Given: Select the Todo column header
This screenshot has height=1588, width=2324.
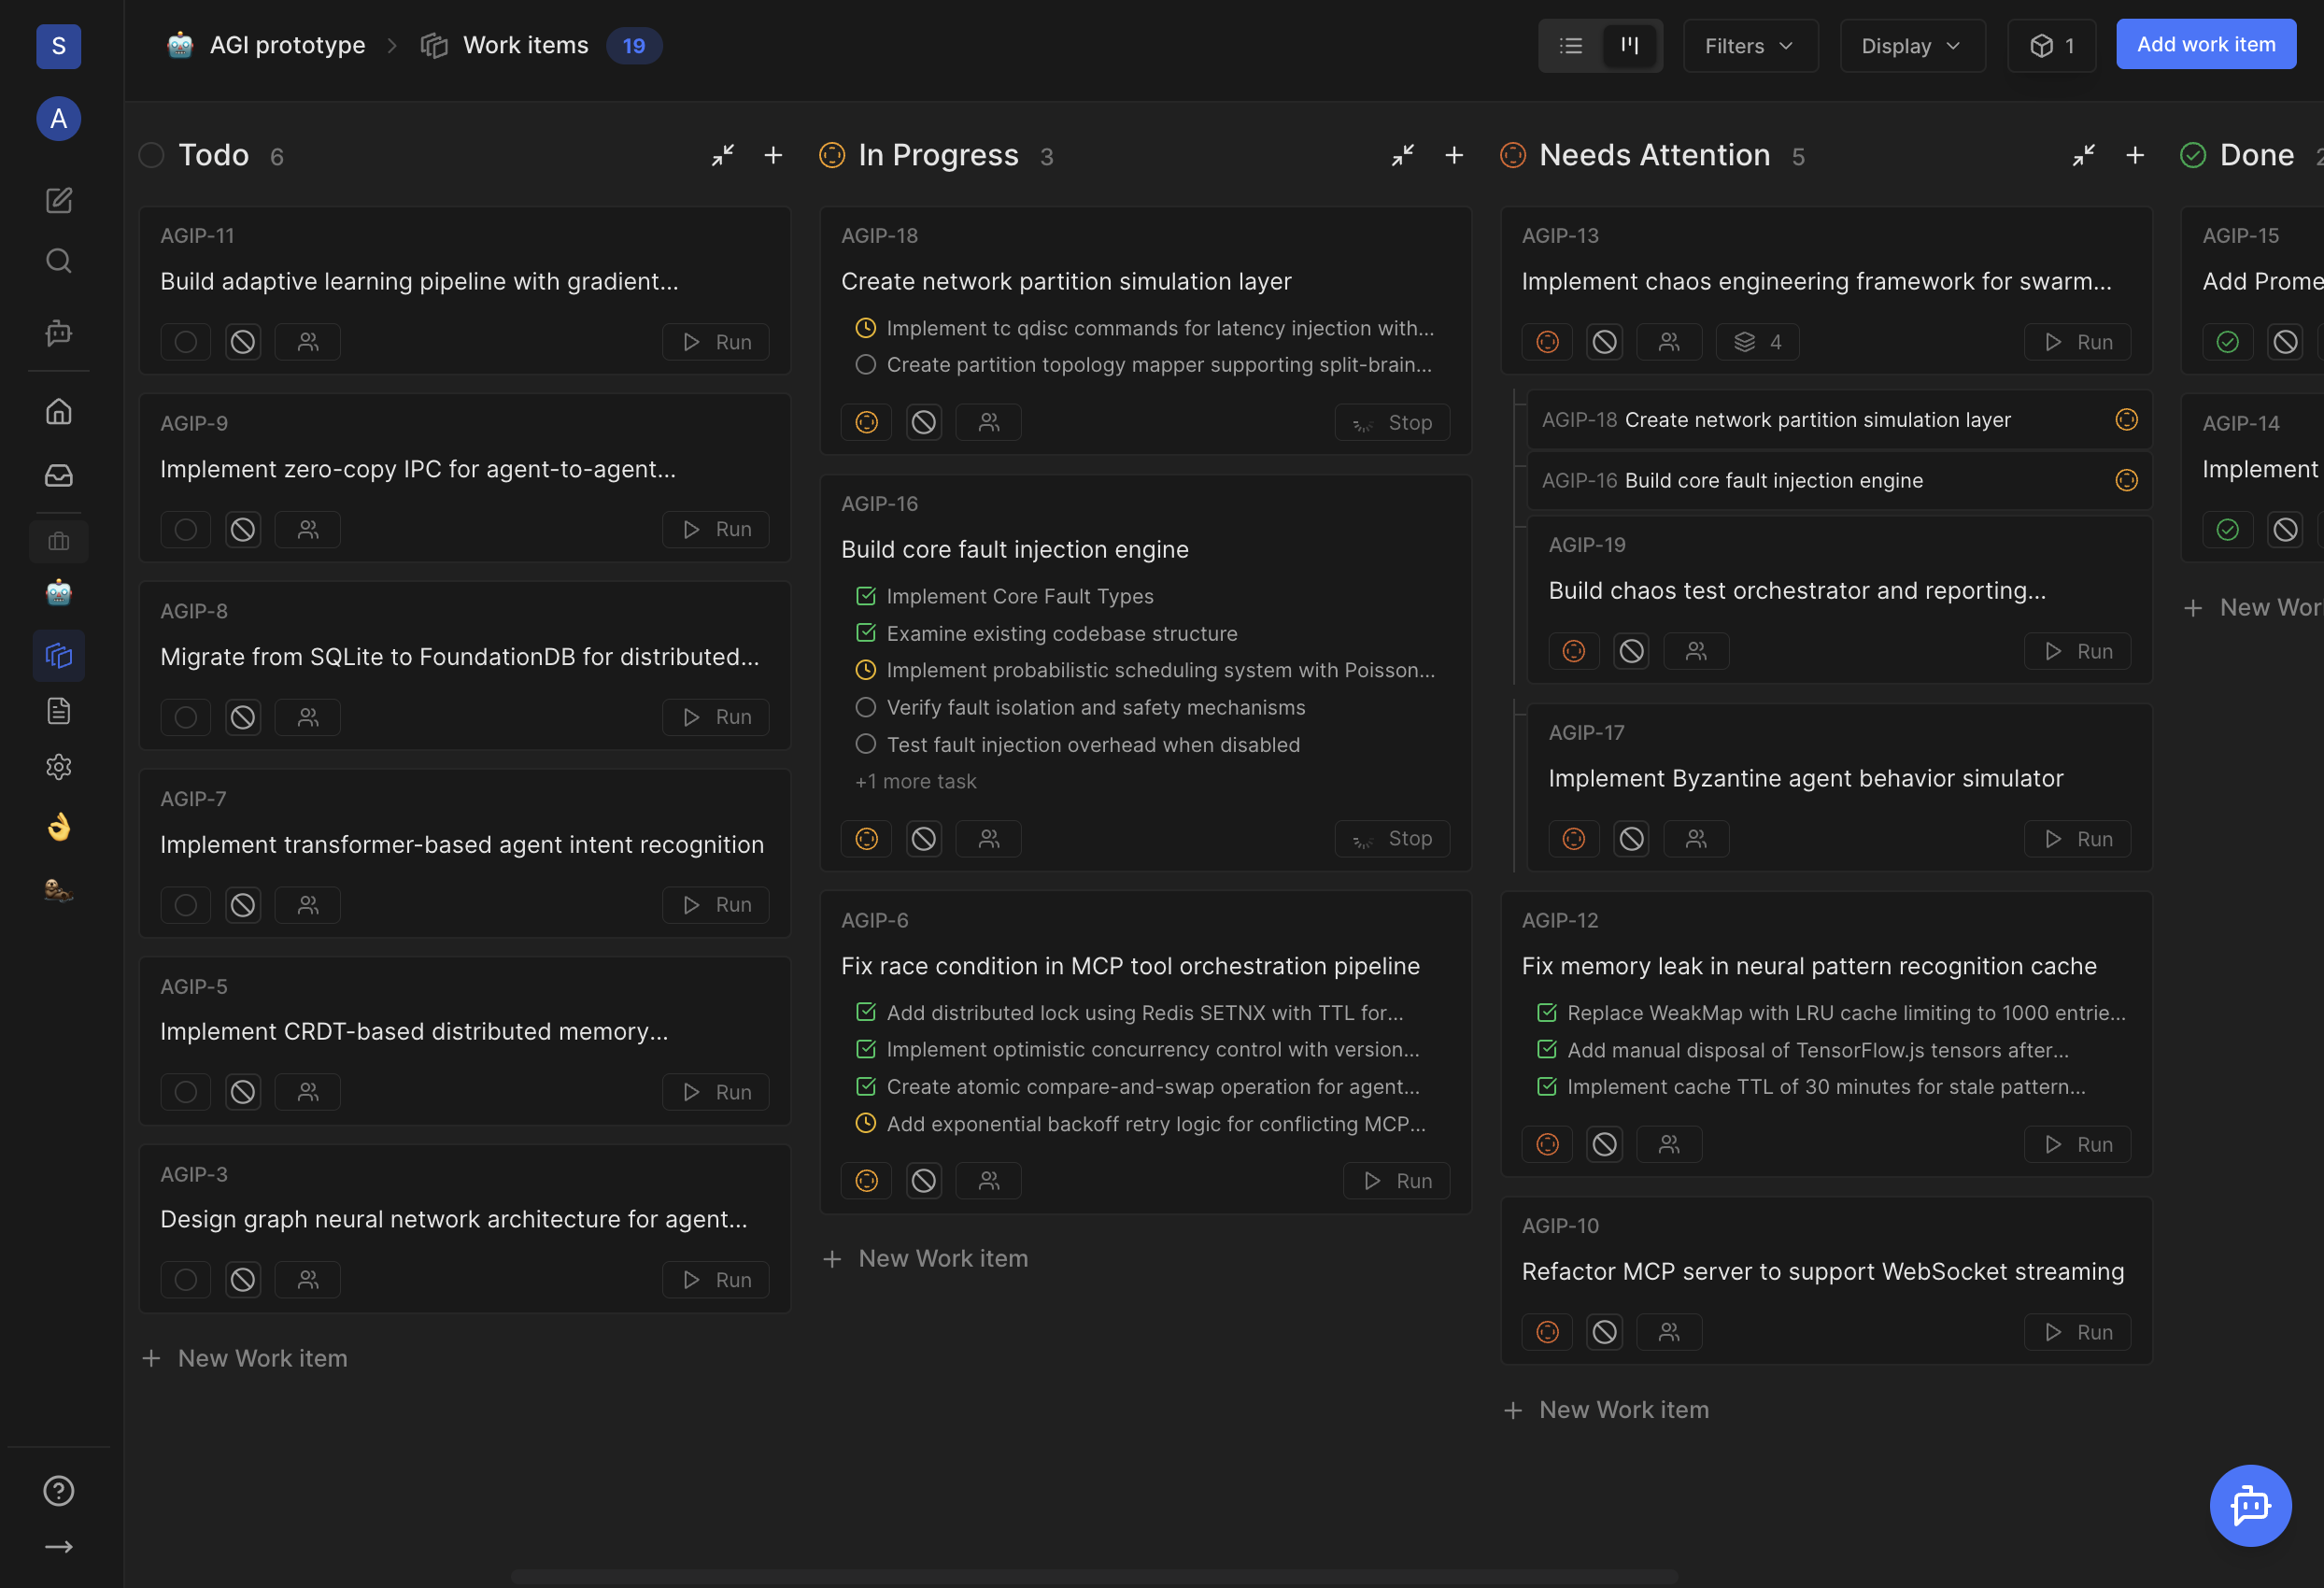Looking at the screenshot, I should click(213, 155).
